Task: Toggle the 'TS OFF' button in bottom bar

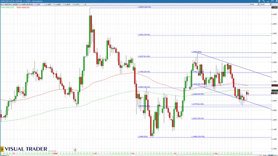Action: coord(271,155)
